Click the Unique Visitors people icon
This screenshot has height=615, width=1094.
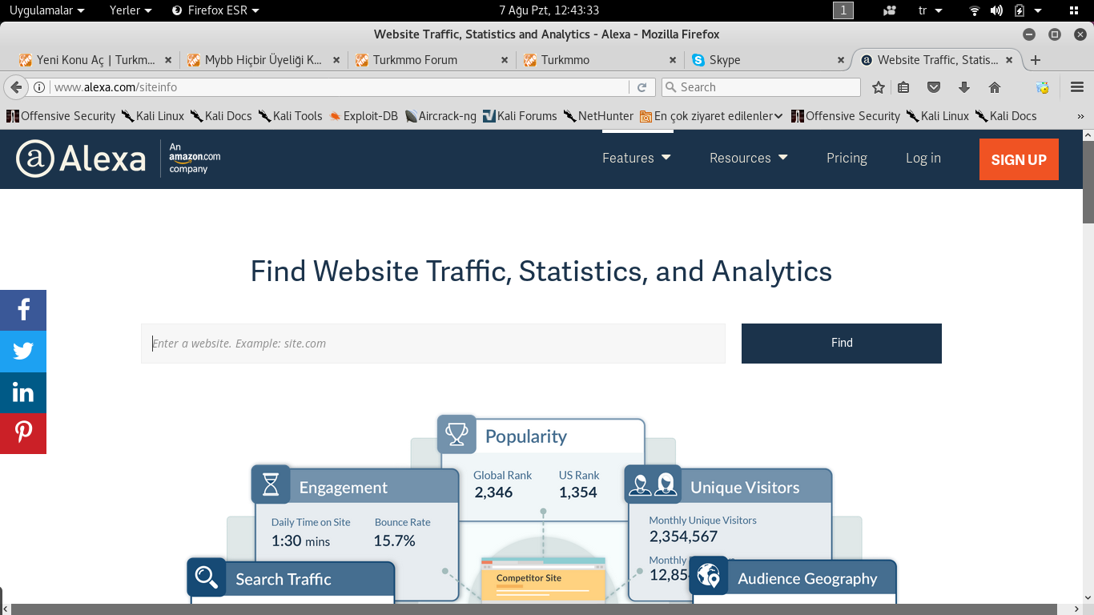click(653, 484)
